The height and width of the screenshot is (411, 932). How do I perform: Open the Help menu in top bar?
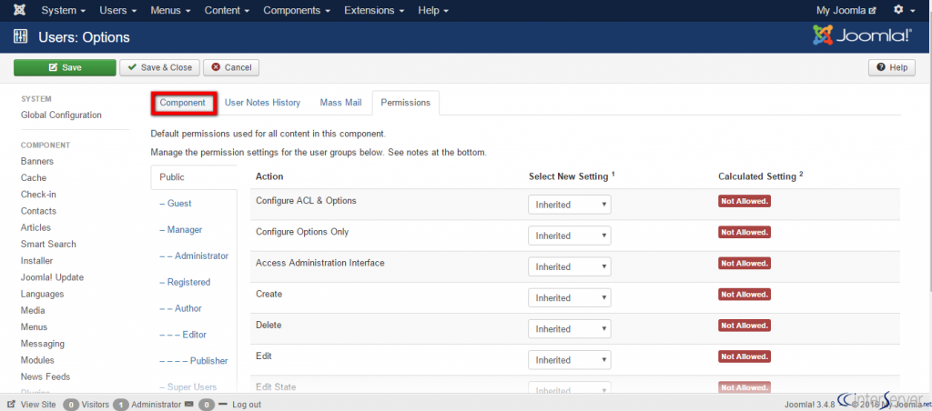click(x=433, y=10)
